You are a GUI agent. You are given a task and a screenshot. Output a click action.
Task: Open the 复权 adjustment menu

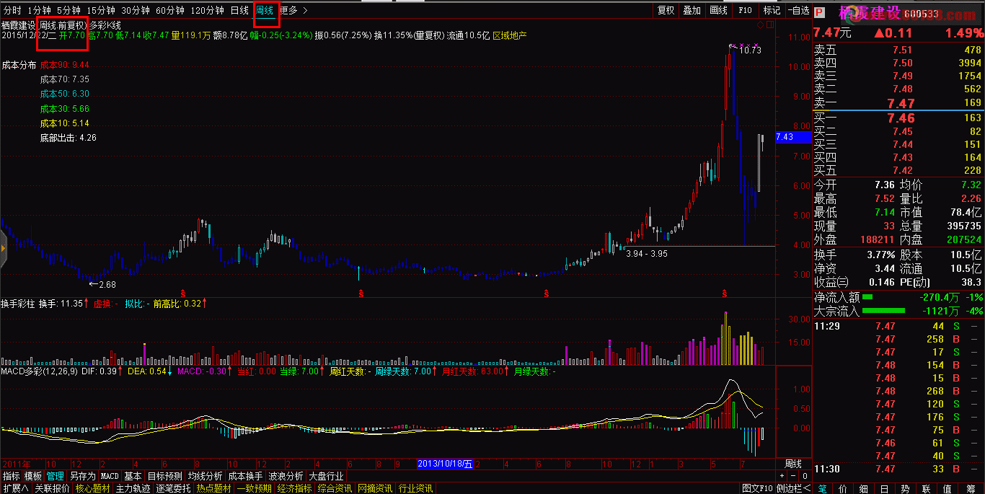666,10
